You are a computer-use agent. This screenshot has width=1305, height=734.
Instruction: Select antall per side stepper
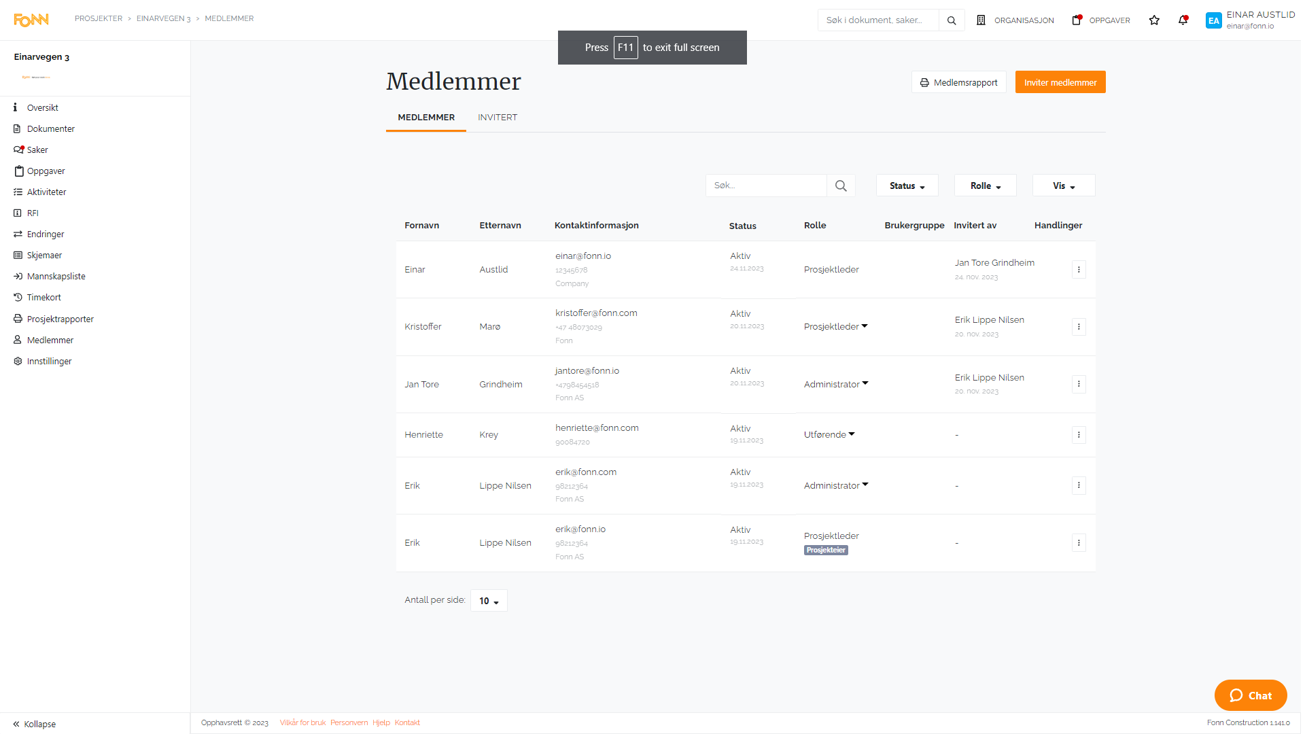(x=489, y=601)
